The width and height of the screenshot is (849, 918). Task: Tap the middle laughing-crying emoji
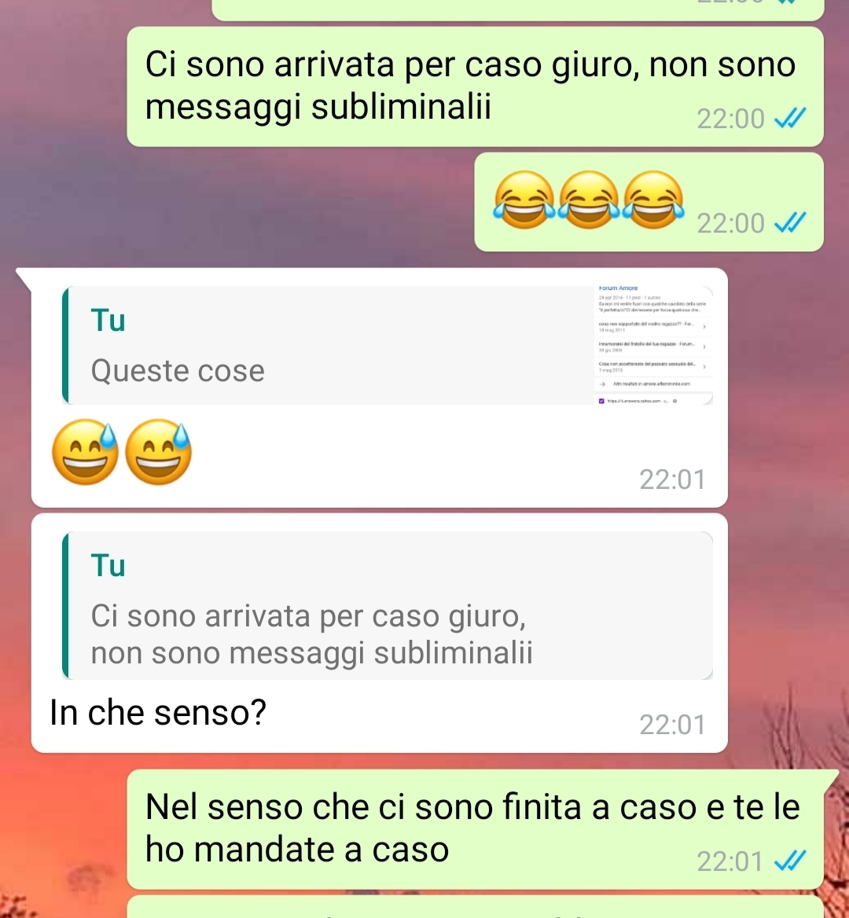pyautogui.click(x=589, y=200)
